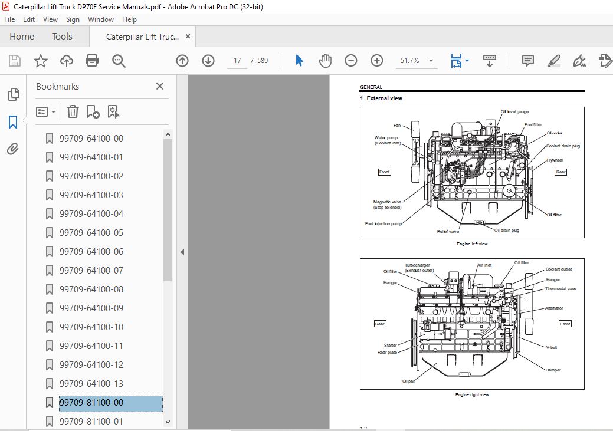Click the Engine left view diagram
This screenshot has width=613, height=431.
(x=472, y=172)
